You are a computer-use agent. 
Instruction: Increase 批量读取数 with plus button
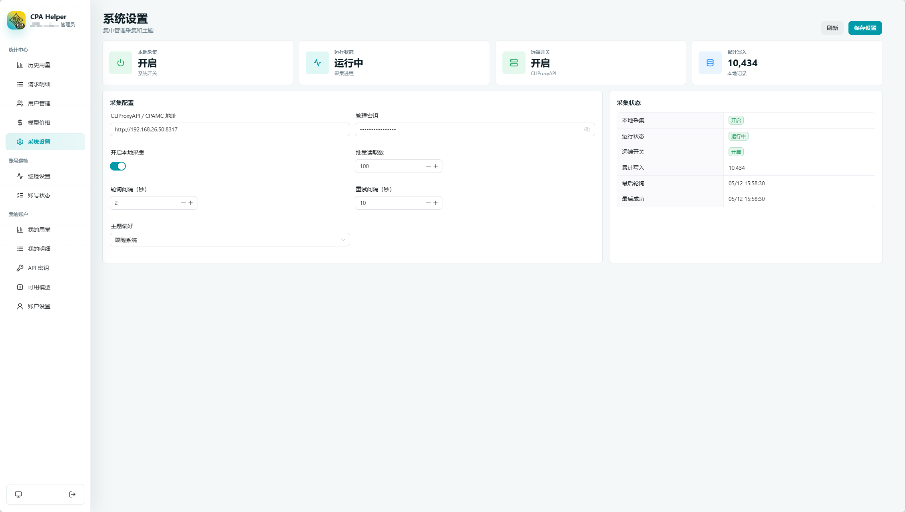(436, 166)
